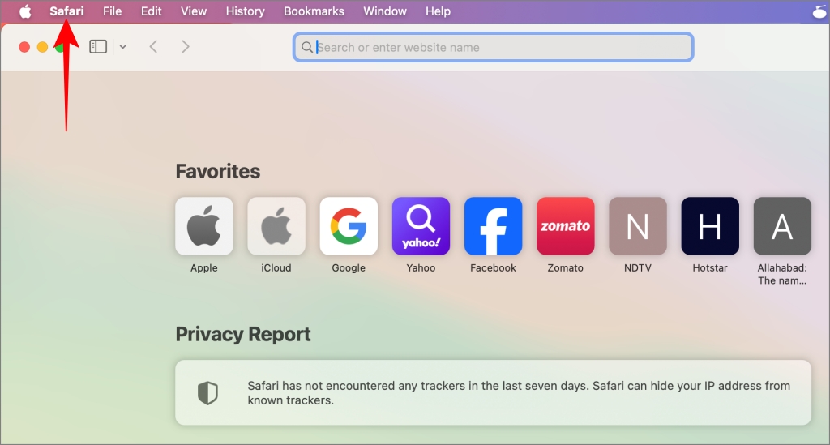Open the Window menu
Viewport: 830px width, 445px height.
pos(385,11)
